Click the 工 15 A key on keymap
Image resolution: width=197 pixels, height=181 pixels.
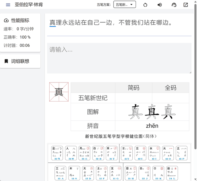61,173
